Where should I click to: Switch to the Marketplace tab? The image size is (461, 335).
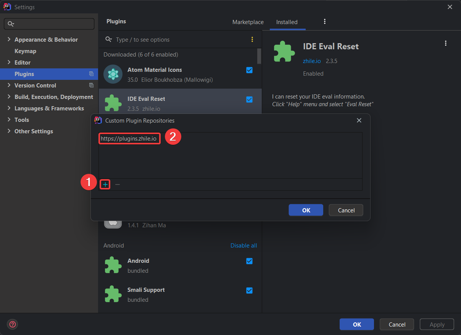(248, 22)
